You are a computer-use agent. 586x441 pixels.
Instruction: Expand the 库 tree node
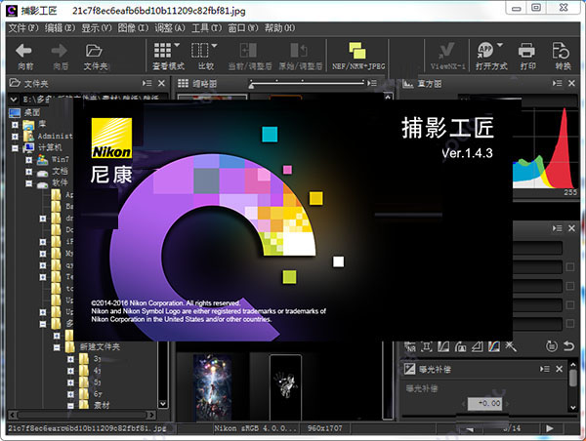15,125
